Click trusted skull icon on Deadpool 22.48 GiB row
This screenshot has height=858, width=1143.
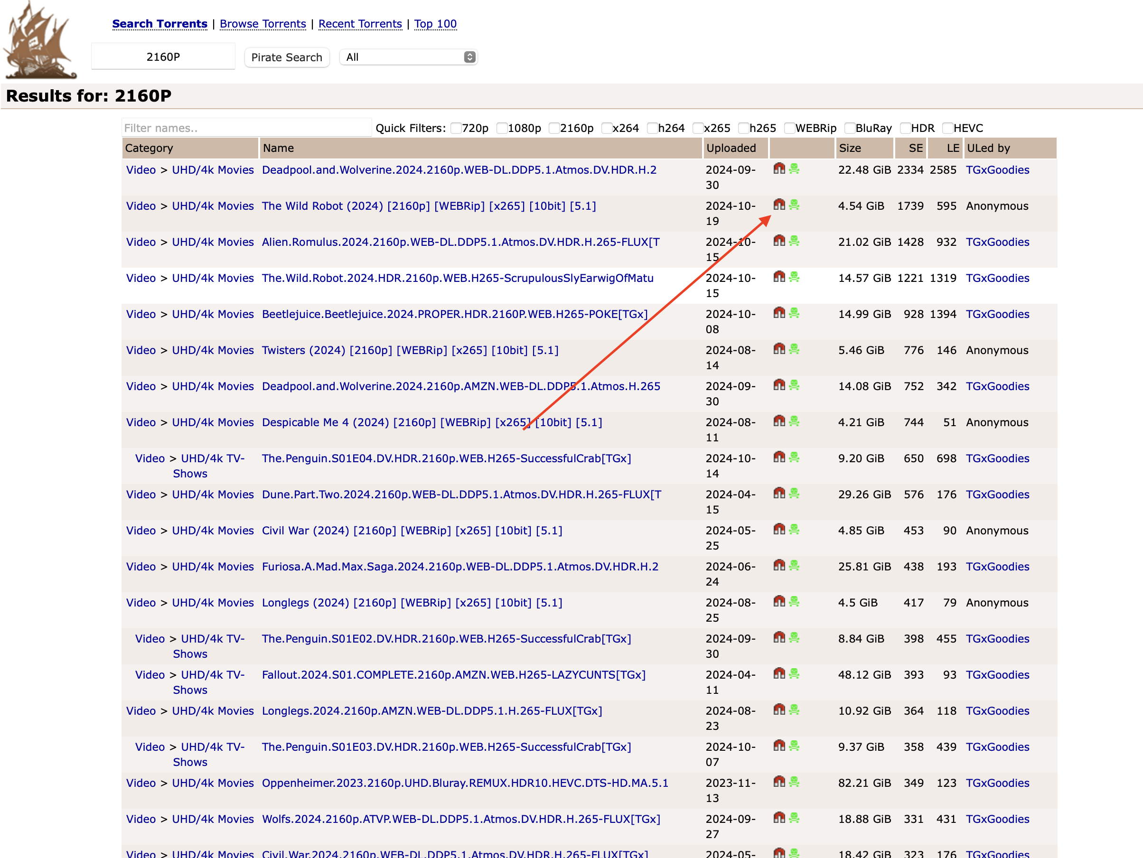coord(794,169)
